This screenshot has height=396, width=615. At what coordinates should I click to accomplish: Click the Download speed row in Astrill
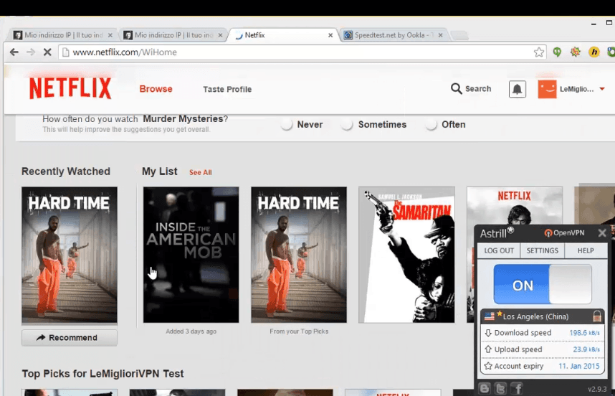point(543,333)
